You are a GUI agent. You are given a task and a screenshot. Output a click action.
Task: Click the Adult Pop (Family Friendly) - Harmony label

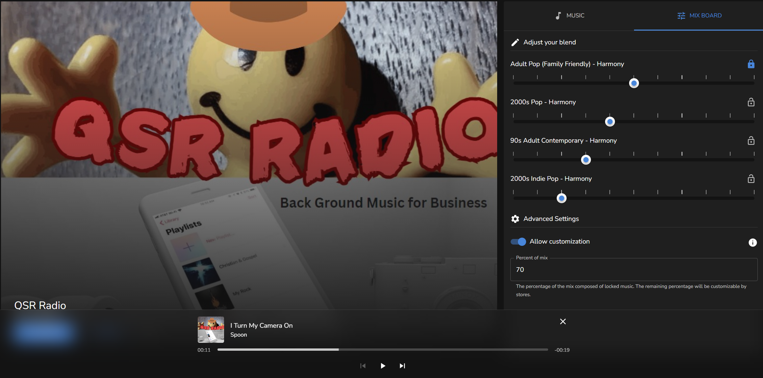point(567,64)
